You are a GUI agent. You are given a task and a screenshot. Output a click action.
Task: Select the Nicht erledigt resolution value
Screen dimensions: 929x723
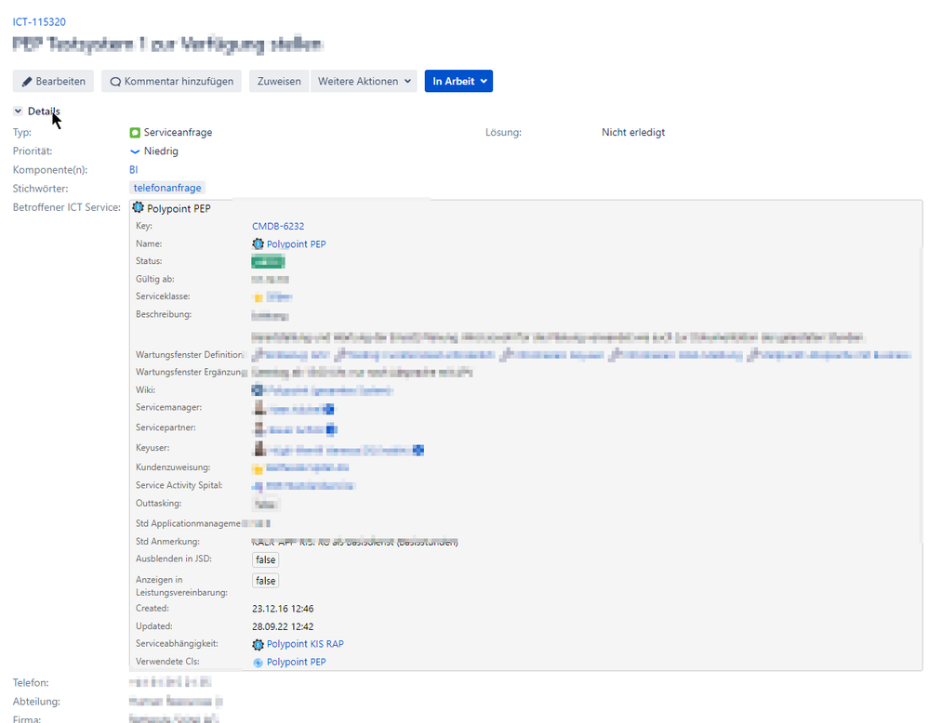(x=633, y=133)
